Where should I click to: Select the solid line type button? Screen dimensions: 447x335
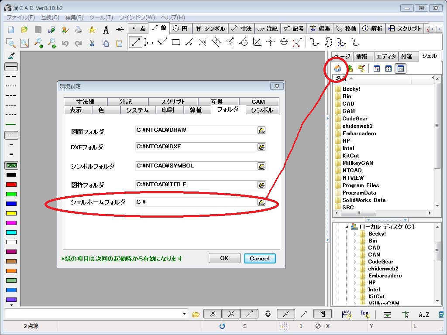[x=11, y=67]
